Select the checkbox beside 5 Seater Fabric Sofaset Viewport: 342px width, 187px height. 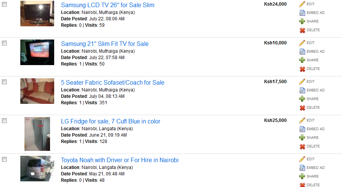coord(5,82)
